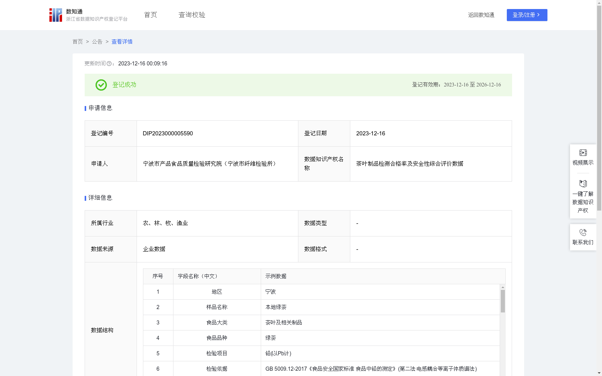Open the 视频展示 video icon
602x376 pixels.
(583, 153)
